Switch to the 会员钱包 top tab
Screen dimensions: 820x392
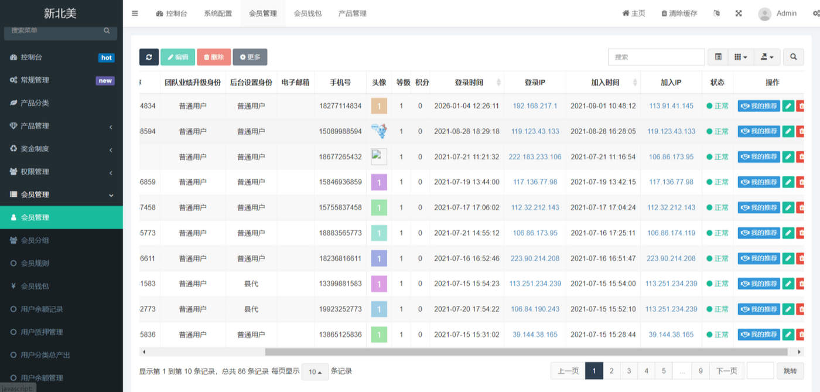pyautogui.click(x=307, y=13)
